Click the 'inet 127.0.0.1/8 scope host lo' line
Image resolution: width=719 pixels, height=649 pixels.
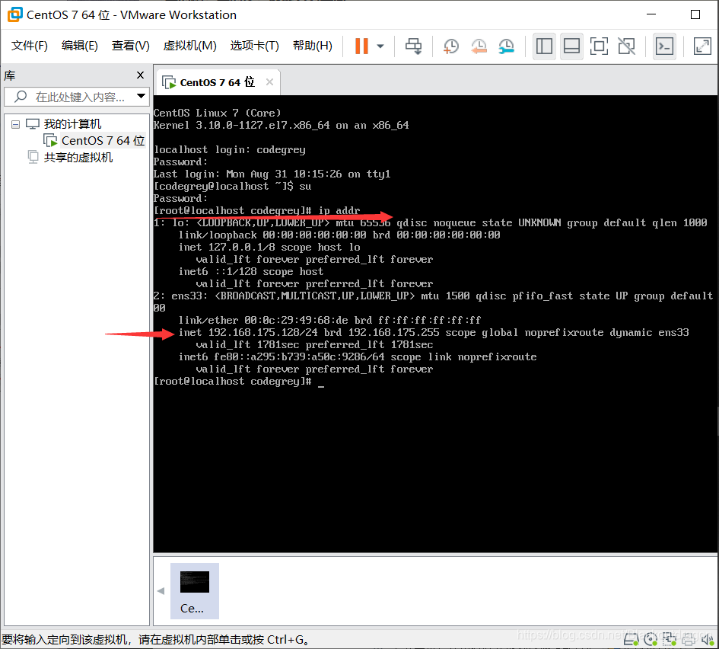269,247
